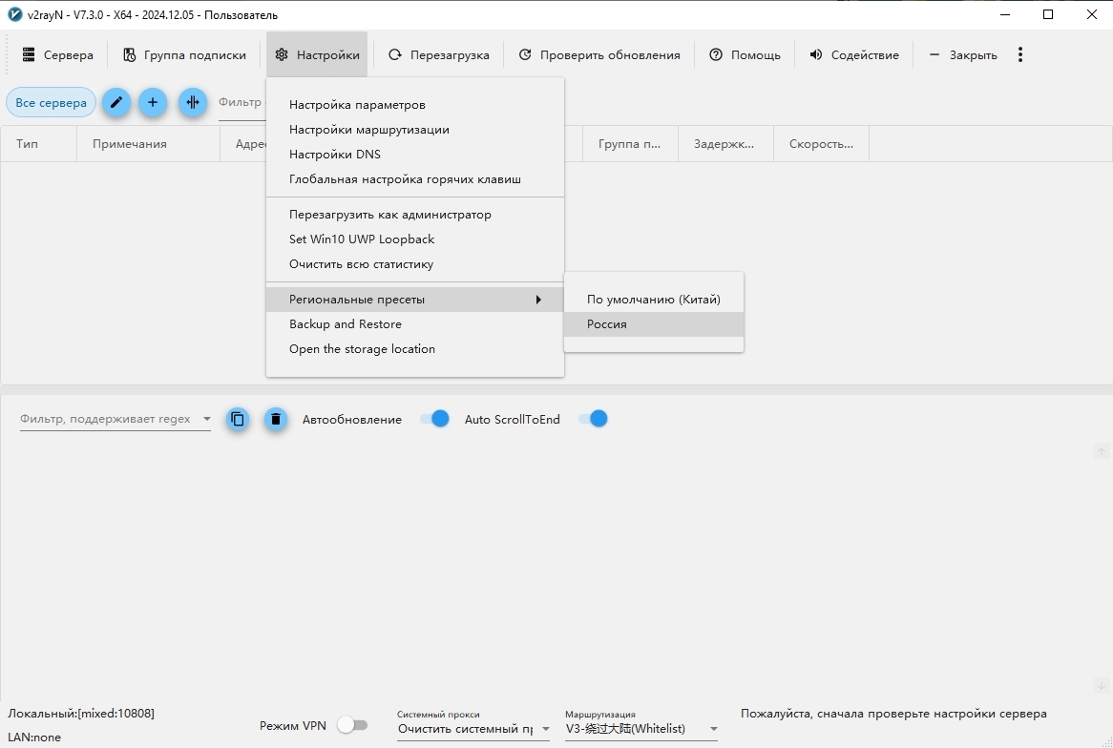The image size is (1113, 748).
Task: Open the Системный прокси dropdown
Action: pos(473,729)
